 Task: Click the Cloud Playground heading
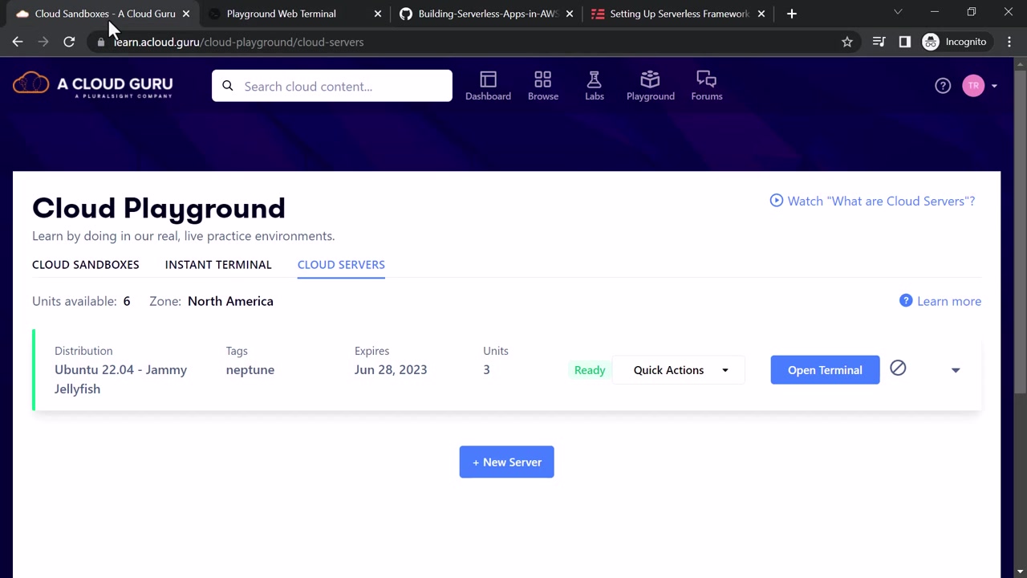click(x=159, y=208)
